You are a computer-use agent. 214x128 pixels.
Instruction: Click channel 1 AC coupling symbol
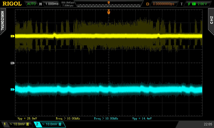pyautogui.click(x=11, y=124)
